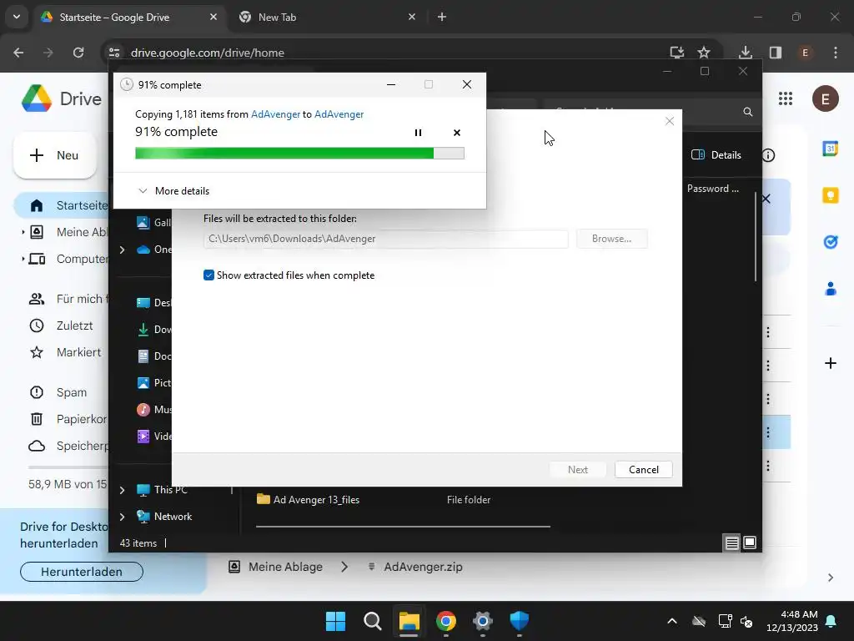Screen dimensions: 854x641
Task: Expand Computer tree arrow in Drive
Action: (x=23, y=259)
